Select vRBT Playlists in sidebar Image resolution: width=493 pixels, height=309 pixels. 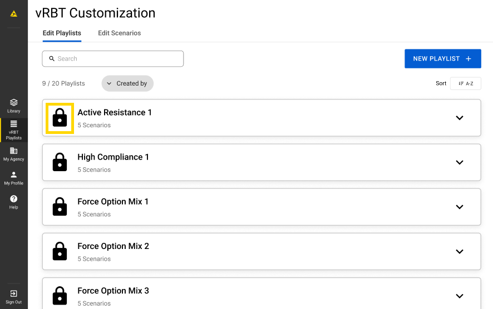[x=14, y=130]
